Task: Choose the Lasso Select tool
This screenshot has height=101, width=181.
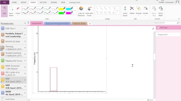Action: 11,11
